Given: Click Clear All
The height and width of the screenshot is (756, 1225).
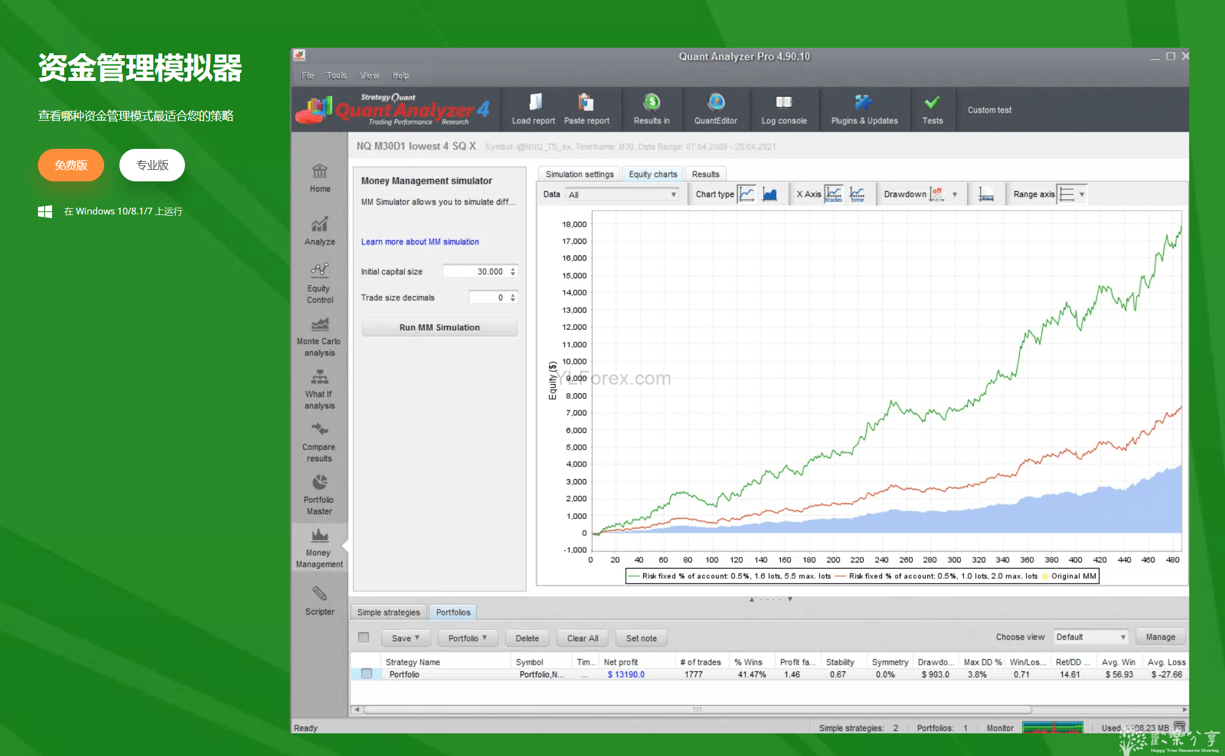Looking at the screenshot, I should pos(582,638).
